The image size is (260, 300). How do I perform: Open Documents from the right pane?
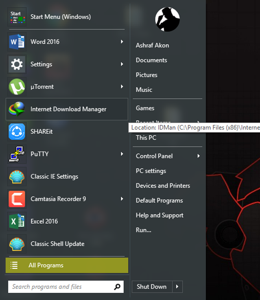[151, 60]
